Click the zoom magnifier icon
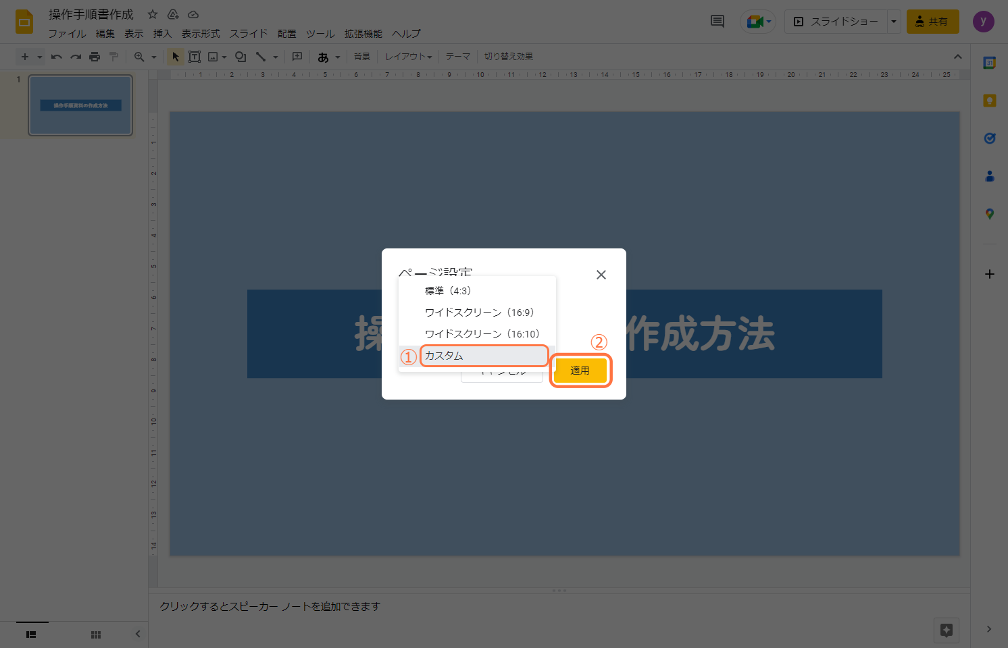 [x=139, y=57]
